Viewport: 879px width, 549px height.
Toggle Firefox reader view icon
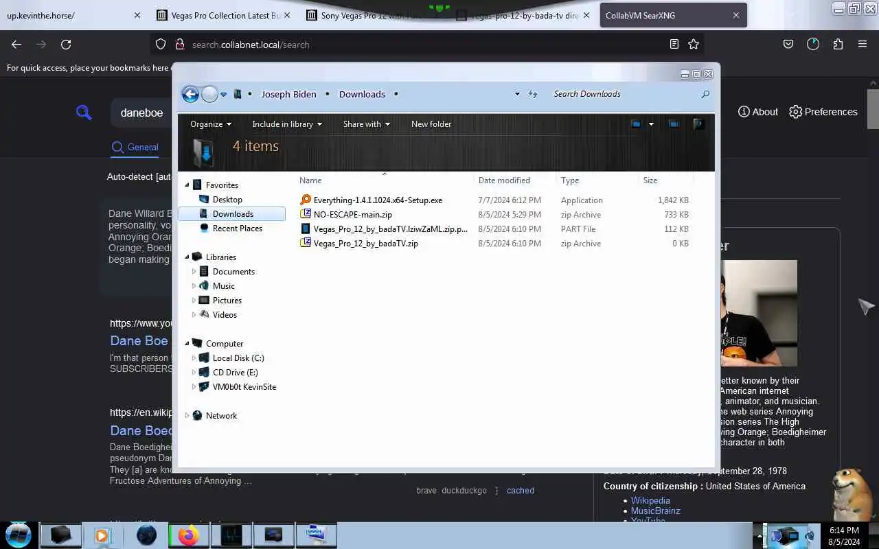click(674, 45)
